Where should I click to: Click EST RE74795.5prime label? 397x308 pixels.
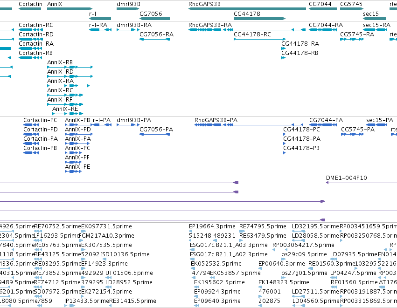point(263,226)
